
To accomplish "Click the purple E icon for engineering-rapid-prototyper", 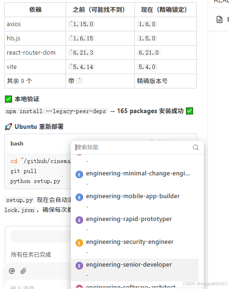I will click(x=79, y=220).
